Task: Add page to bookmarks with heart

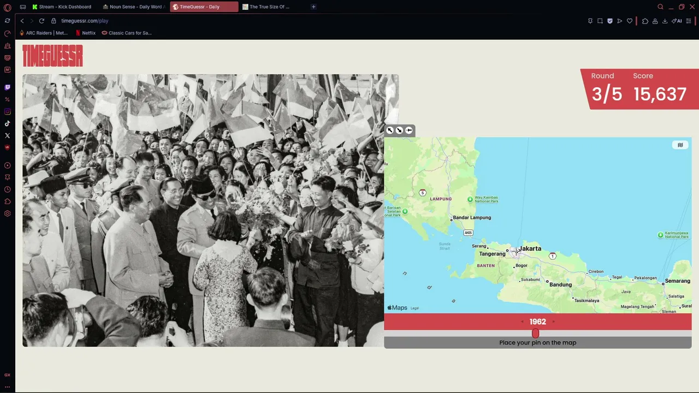Action: pos(630,21)
